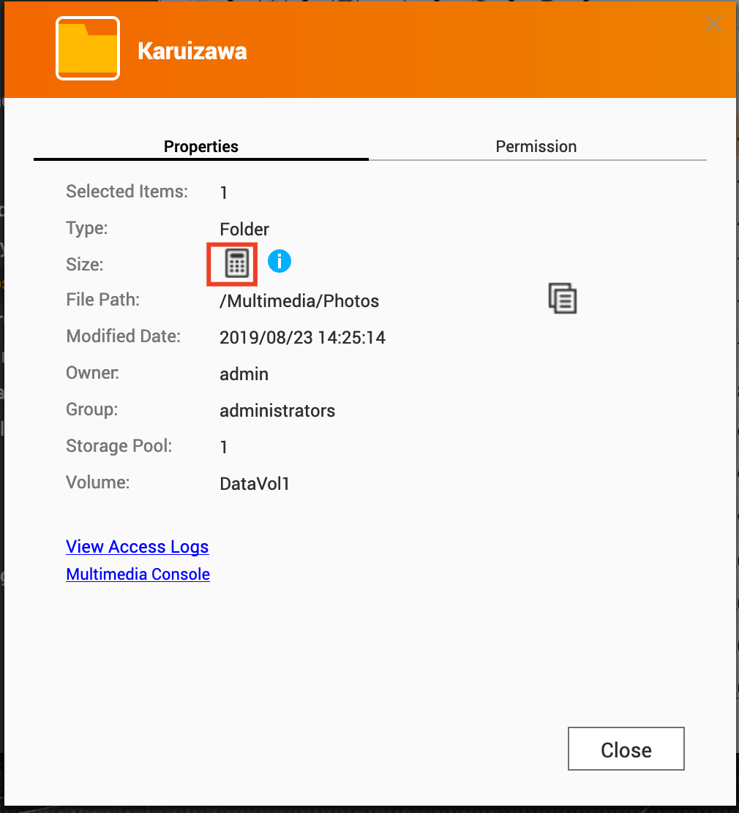The height and width of the screenshot is (813, 739).
Task: Click the modified date 2019/08/23 14:25:14
Action: coord(302,338)
